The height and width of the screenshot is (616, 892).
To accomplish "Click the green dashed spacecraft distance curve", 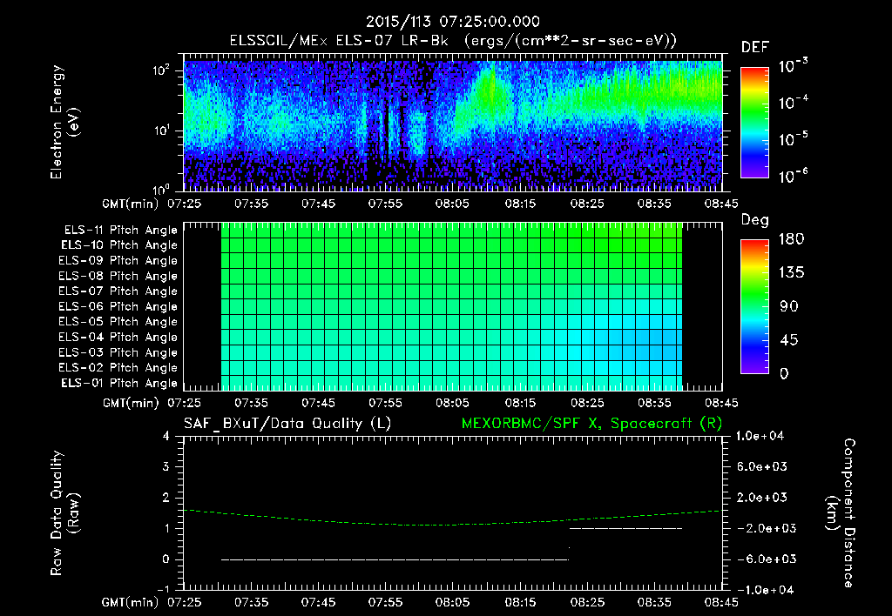I will 453,524.
